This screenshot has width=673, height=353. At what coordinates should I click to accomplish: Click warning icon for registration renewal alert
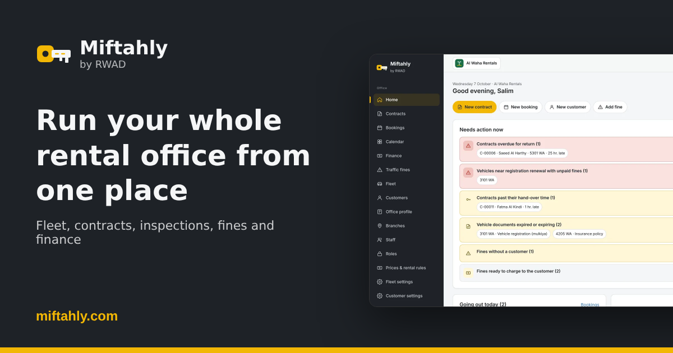468,173
